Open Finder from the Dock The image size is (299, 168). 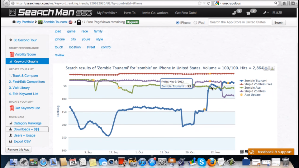(13, 162)
